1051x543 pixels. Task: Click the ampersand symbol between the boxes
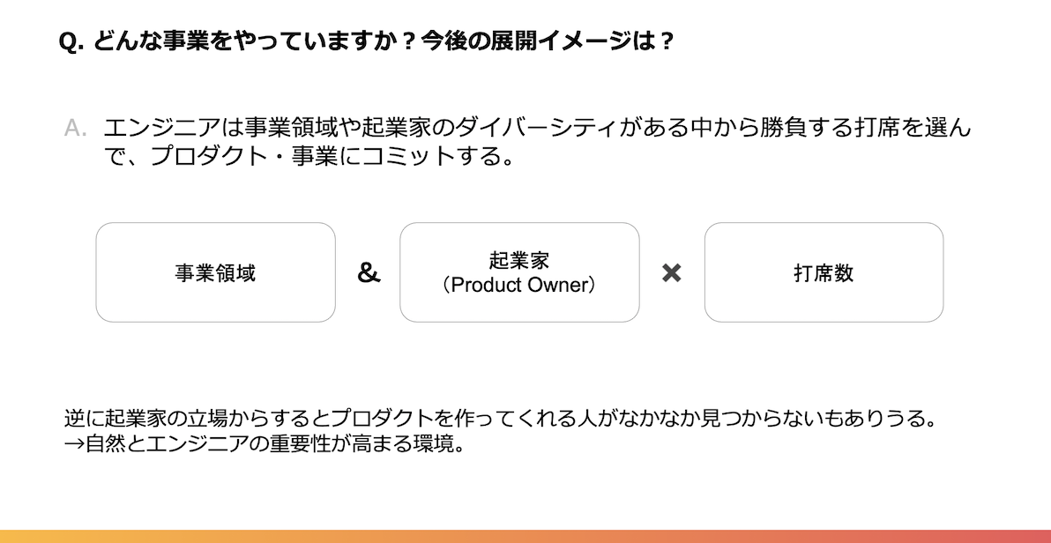point(369,273)
